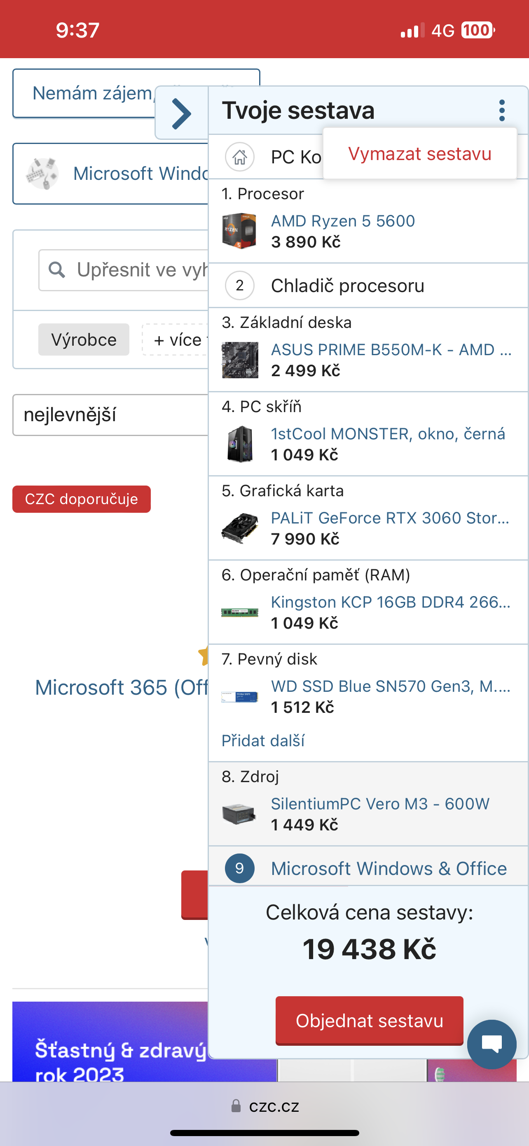The image size is (529, 1146).
Task: Tap the SilentiumPC power supply image
Action: point(239,814)
